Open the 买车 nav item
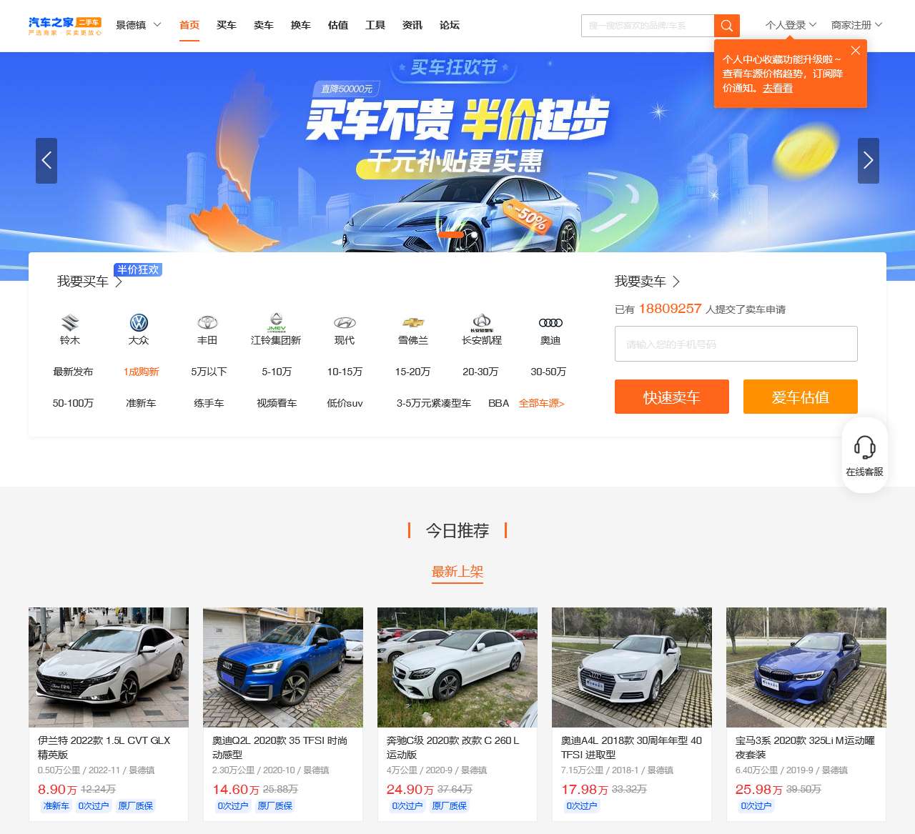This screenshot has width=915, height=834. (227, 25)
